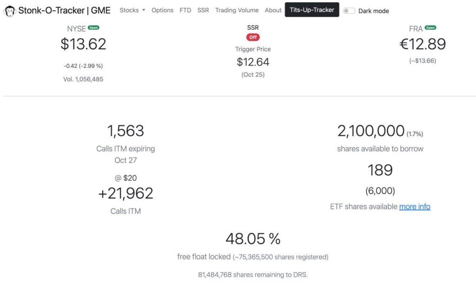Follow the 'more info' ETF shares link

point(415,206)
